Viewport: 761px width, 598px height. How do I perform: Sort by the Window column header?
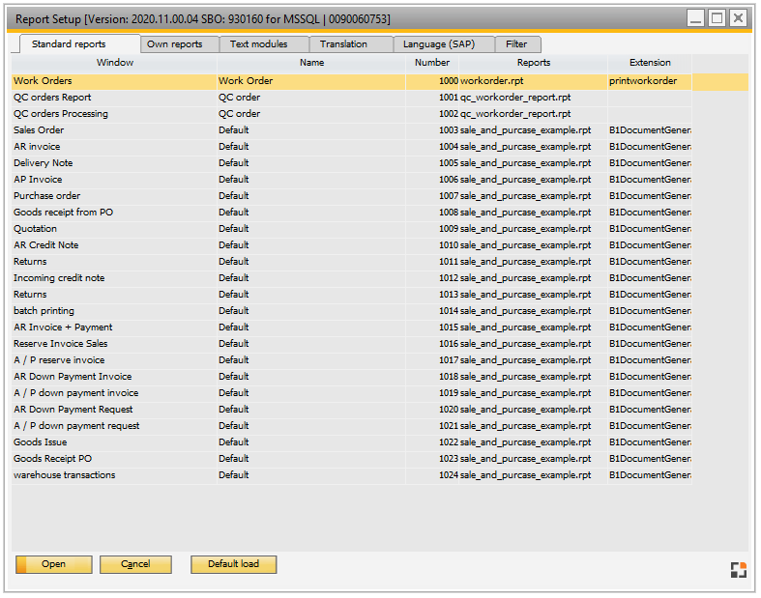tap(115, 63)
